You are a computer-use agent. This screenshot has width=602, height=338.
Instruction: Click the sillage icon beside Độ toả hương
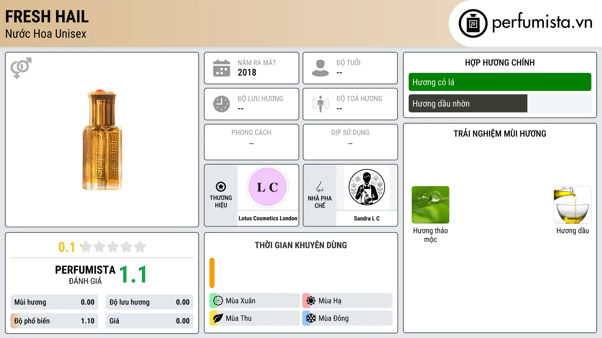(320, 104)
